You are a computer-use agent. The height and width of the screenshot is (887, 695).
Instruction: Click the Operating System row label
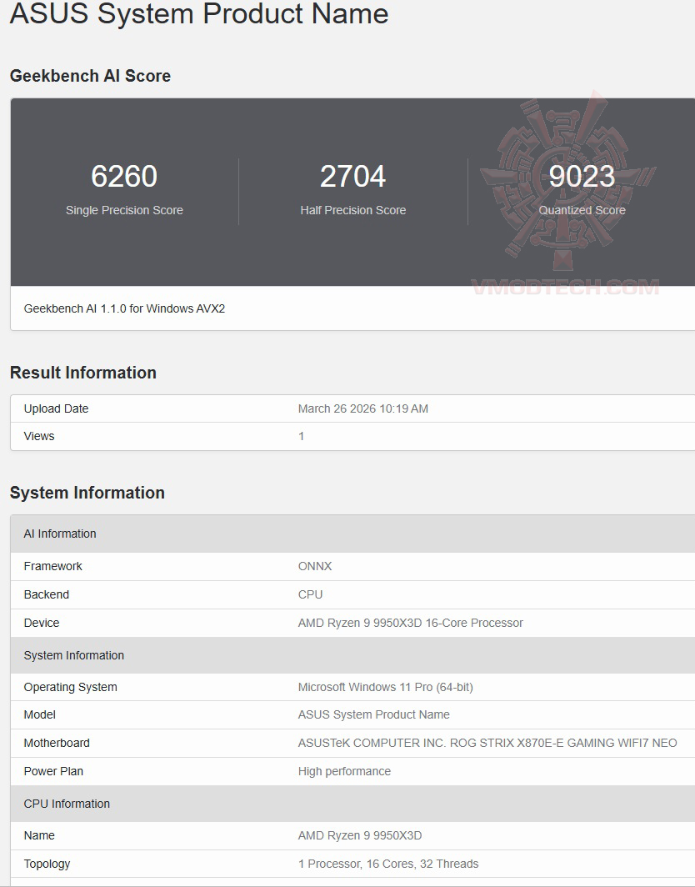click(x=70, y=687)
